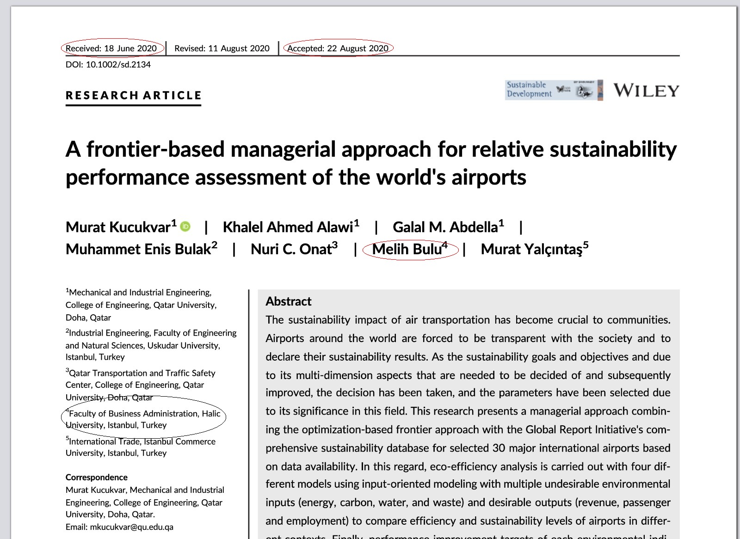Select the Revised: 11 August 2020 text

coord(222,48)
